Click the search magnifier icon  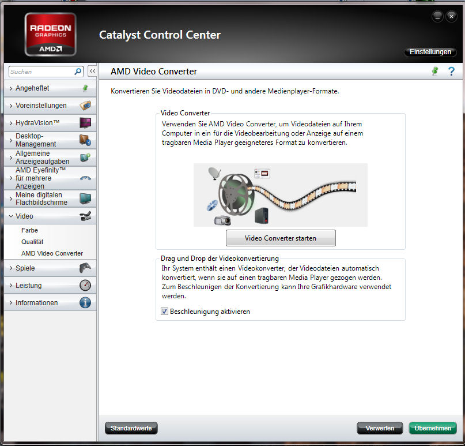(x=78, y=72)
